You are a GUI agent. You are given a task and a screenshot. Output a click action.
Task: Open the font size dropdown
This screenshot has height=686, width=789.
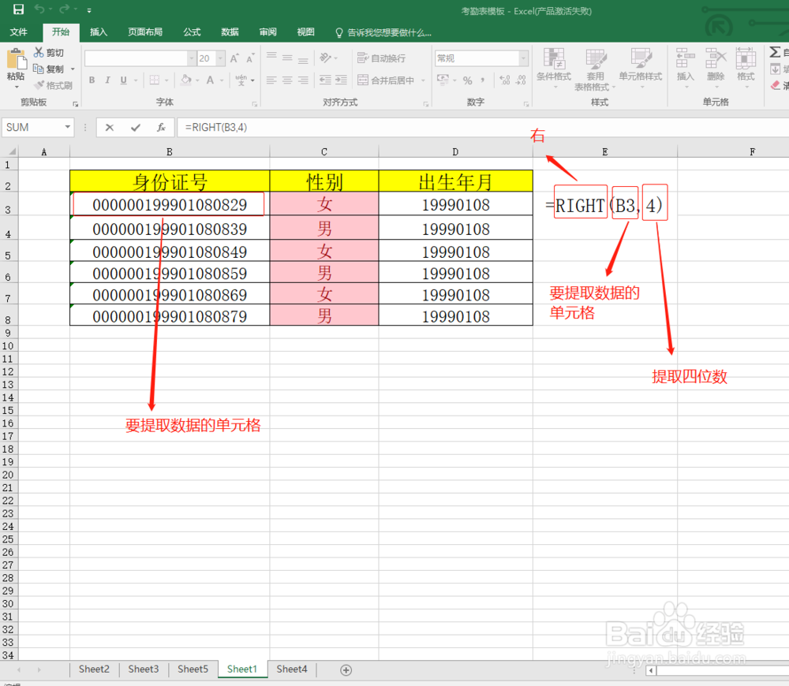point(219,58)
